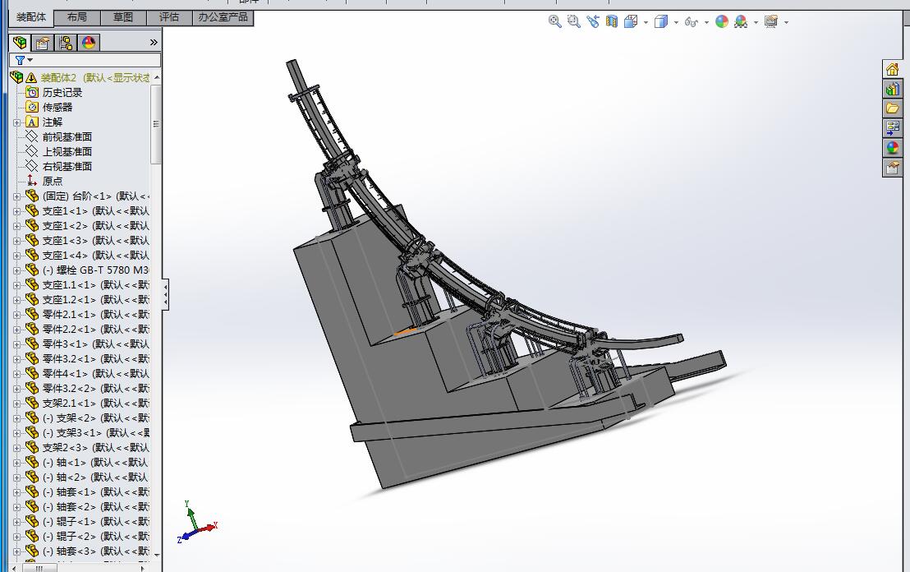Viewport: 910px width, 572px height.
Task: Expand manager panel tabs with double chevron
Action: pyautogui.click(x=154, y=43)
